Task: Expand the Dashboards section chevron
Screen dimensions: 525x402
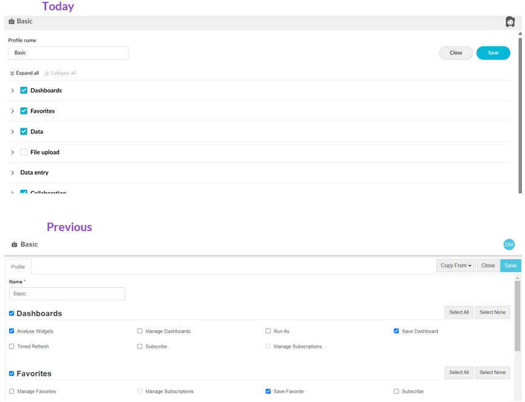Action: point(12,91)
